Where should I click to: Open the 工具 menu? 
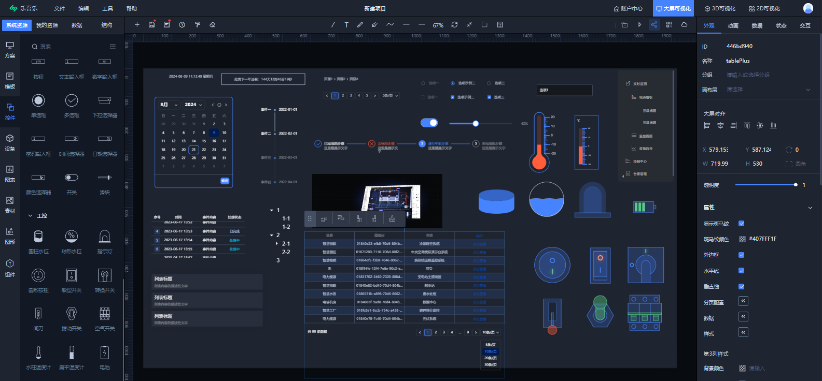[x=107, y=9]
